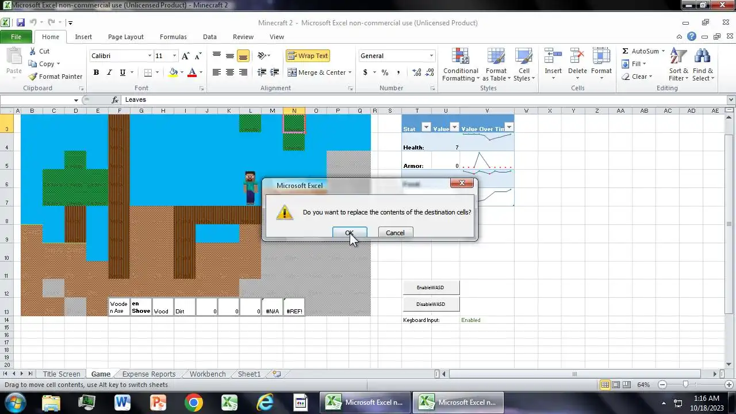Click the Clear button in Editing group
The height and width of the screenshot is (414, 736).
coord(637,76)
